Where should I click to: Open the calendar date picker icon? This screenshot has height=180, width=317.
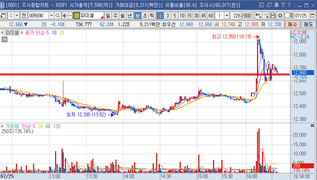point(313,16)
